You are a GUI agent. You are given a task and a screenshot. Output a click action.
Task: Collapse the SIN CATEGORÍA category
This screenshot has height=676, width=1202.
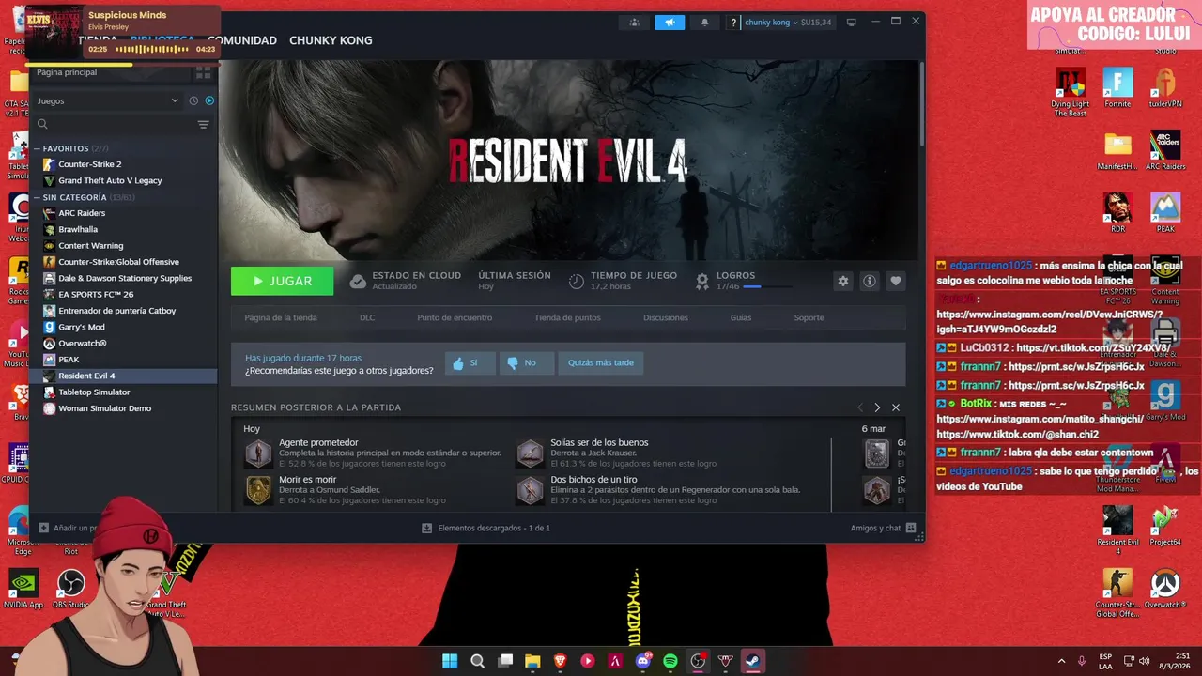(38, 197)
